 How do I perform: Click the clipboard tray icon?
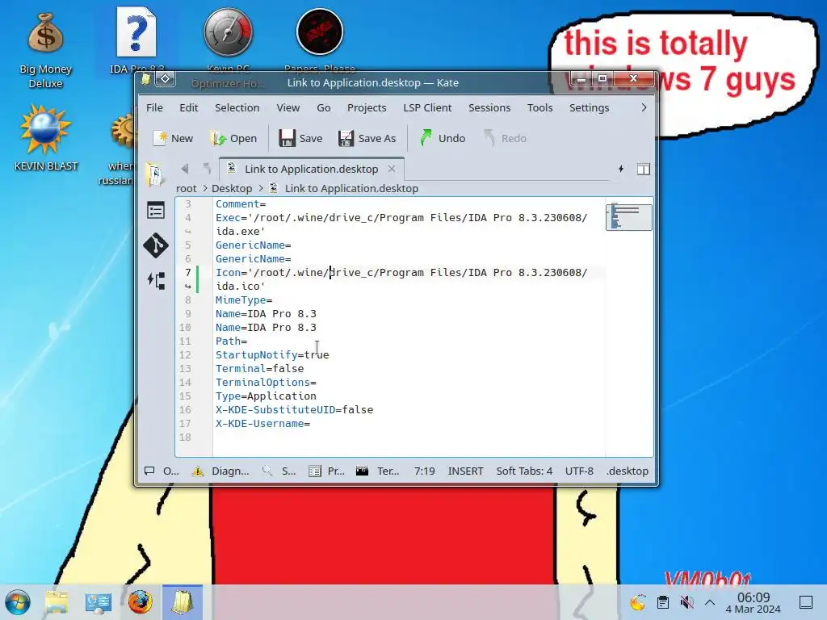click(663, 602)
